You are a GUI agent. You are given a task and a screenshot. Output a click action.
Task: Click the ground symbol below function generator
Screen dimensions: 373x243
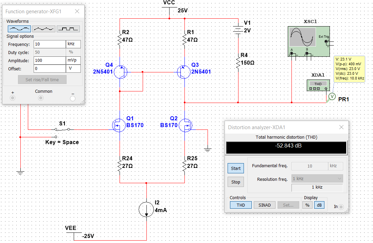pos(20,173)
